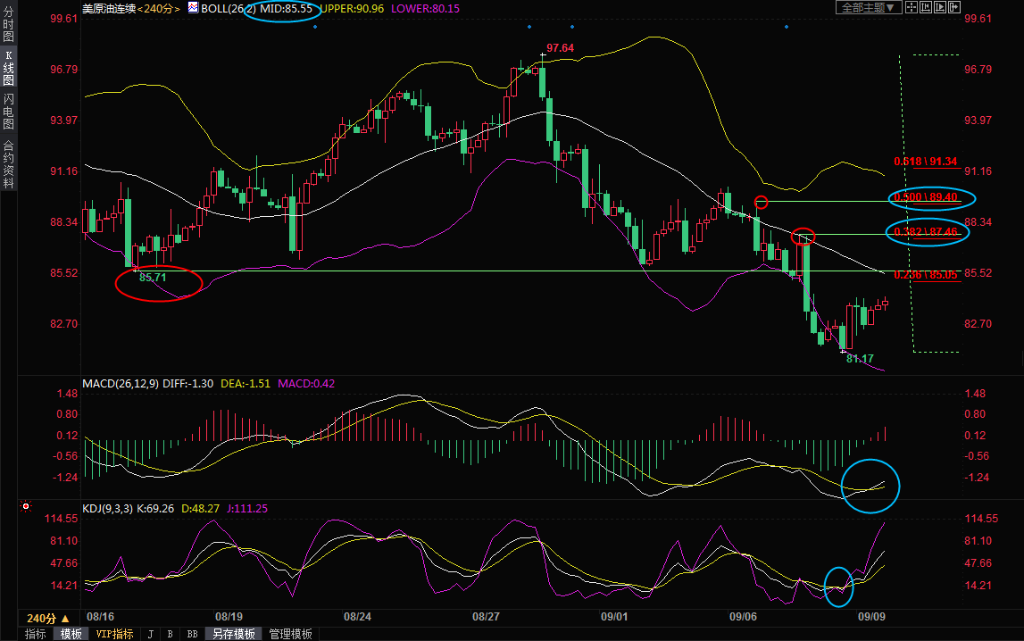This screenshot has height=641, width=1024.
Task: Click the BOLL indicator chart icon
Action: (x=192, y=7)
